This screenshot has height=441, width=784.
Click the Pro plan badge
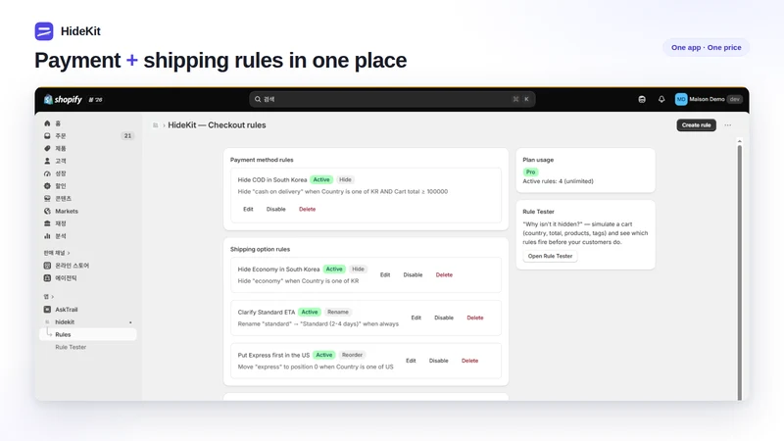click(530, 172)
